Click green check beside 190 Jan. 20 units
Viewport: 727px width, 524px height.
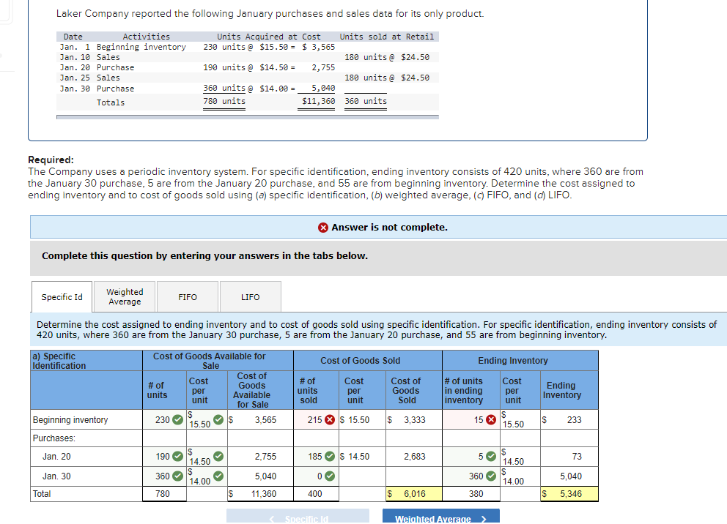tap(177, 457)
